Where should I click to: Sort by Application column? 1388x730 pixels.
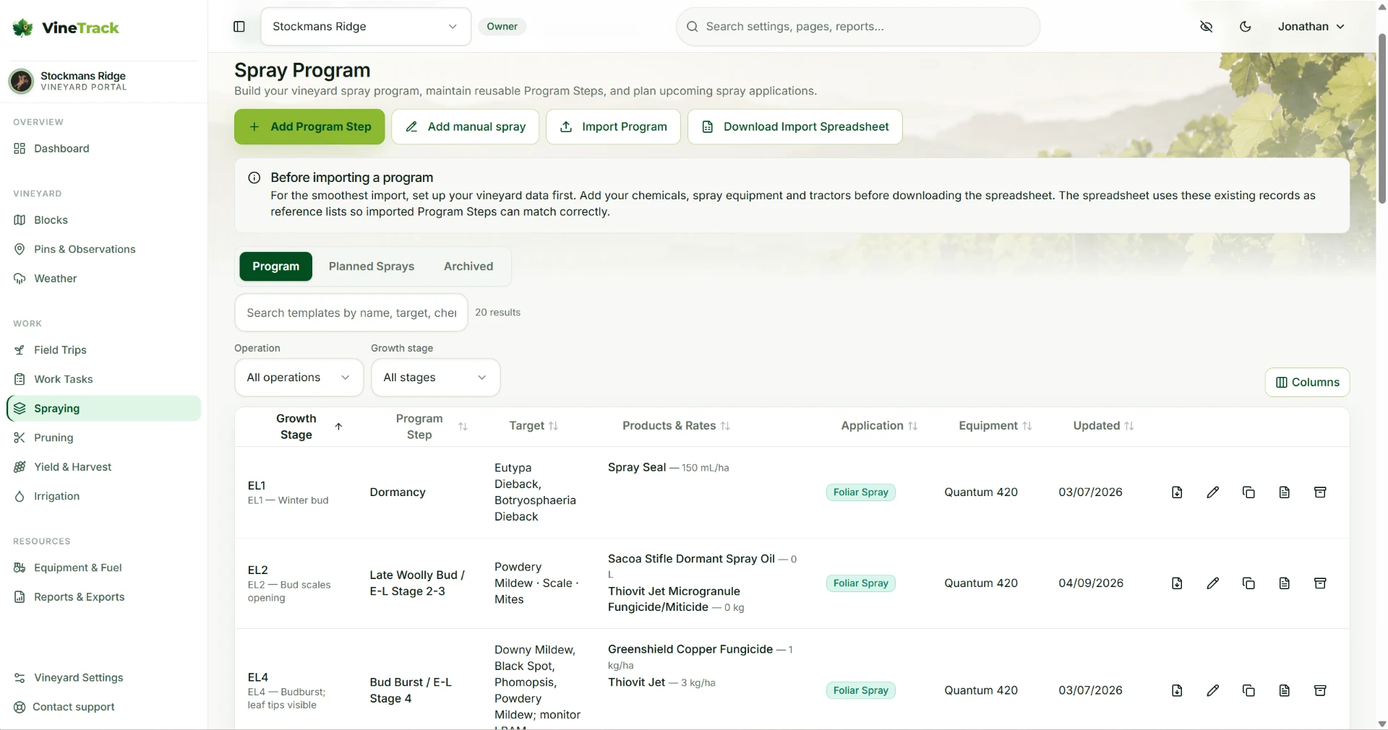(879, 426)
